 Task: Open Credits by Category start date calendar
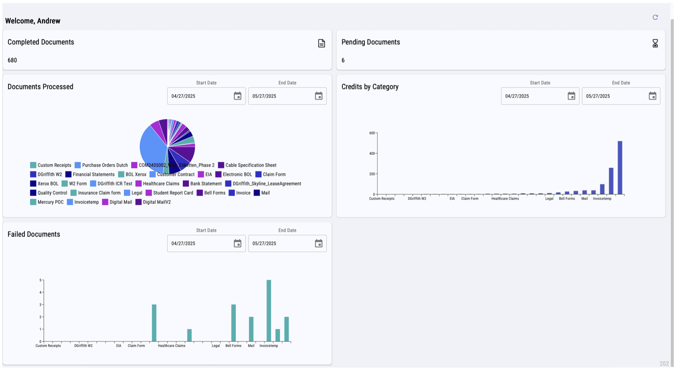(571, 96)
